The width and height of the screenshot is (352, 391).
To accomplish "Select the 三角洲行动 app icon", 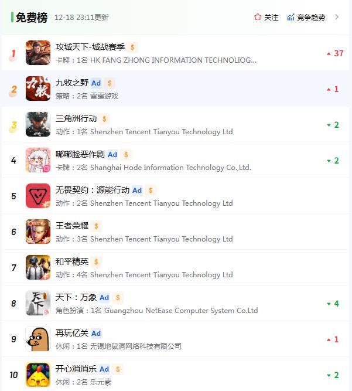I will click(x=38, y=124).
